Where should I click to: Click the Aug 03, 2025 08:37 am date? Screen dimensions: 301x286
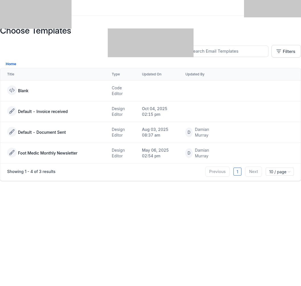pyautogui.click(x=155, y=132)
